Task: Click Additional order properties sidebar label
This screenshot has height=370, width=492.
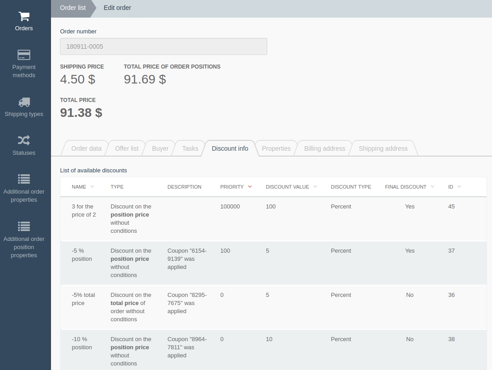Action: 24,196
